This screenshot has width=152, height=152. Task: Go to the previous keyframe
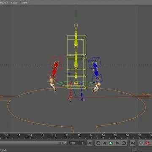pos(98,143)
